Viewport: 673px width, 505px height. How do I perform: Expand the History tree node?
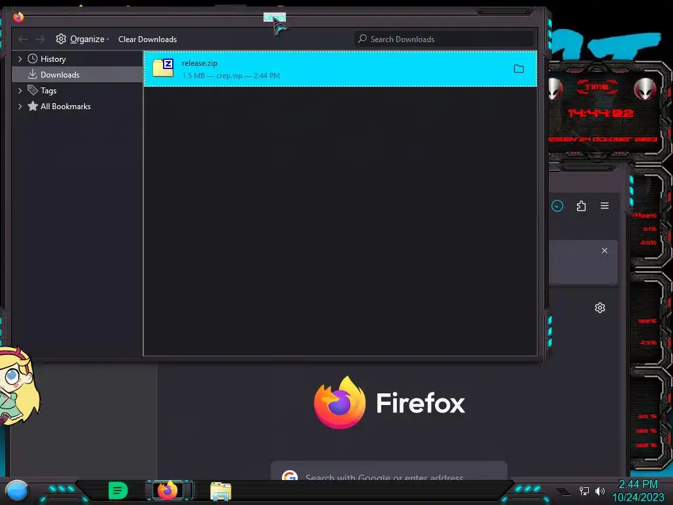20,59
